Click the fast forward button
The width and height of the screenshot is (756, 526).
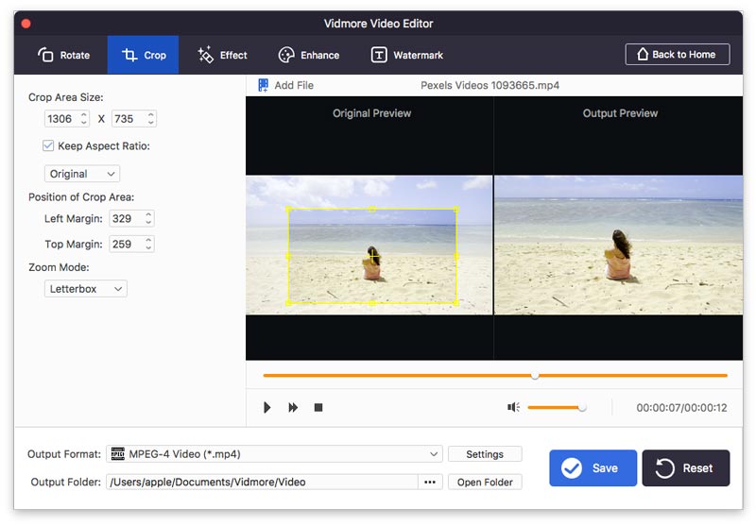click(293, 408)
